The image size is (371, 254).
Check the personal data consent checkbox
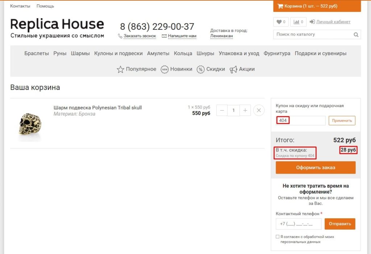277,237
